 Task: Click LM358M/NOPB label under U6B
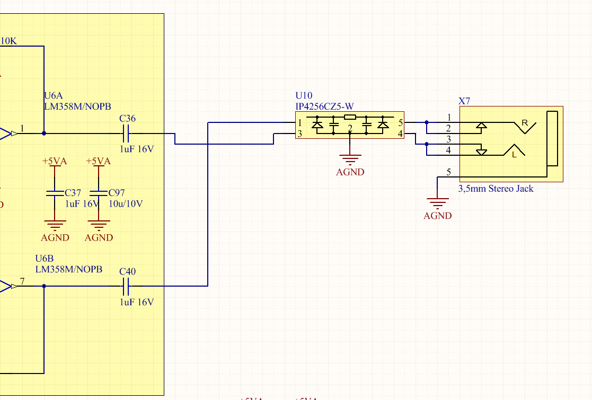(69, 270)
